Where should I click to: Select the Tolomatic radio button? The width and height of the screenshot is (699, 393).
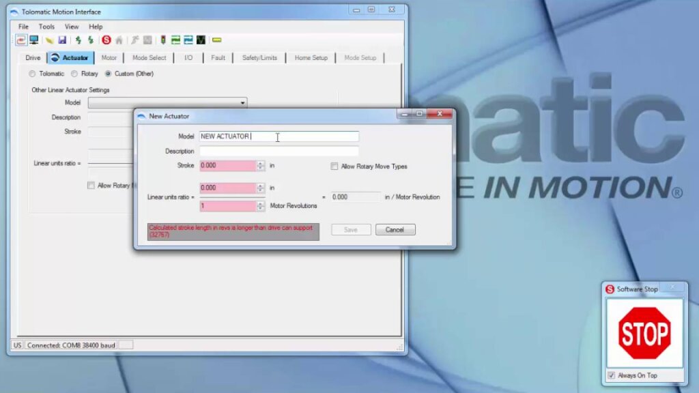pyautogui.click(x=32, y=74)
